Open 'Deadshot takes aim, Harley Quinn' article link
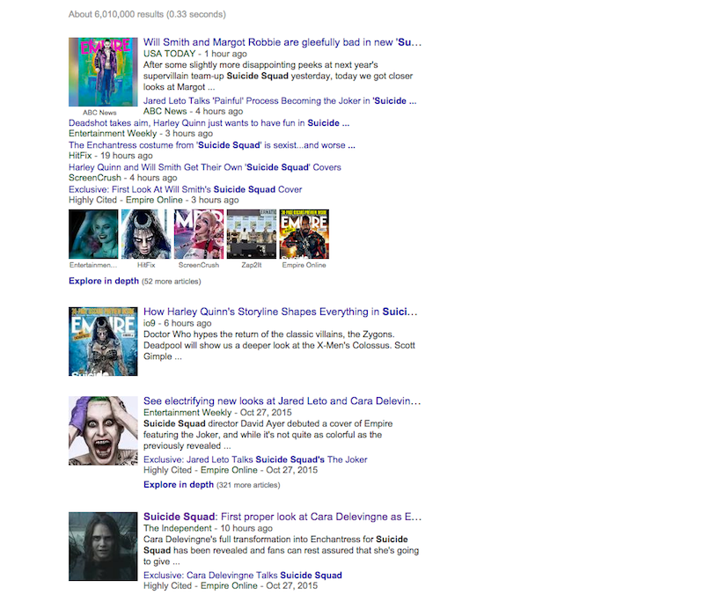This screenshot has width=704, height=595. [209, 123]
